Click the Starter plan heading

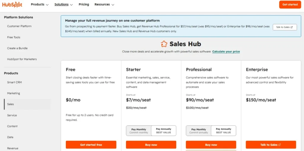coord(133,69)
